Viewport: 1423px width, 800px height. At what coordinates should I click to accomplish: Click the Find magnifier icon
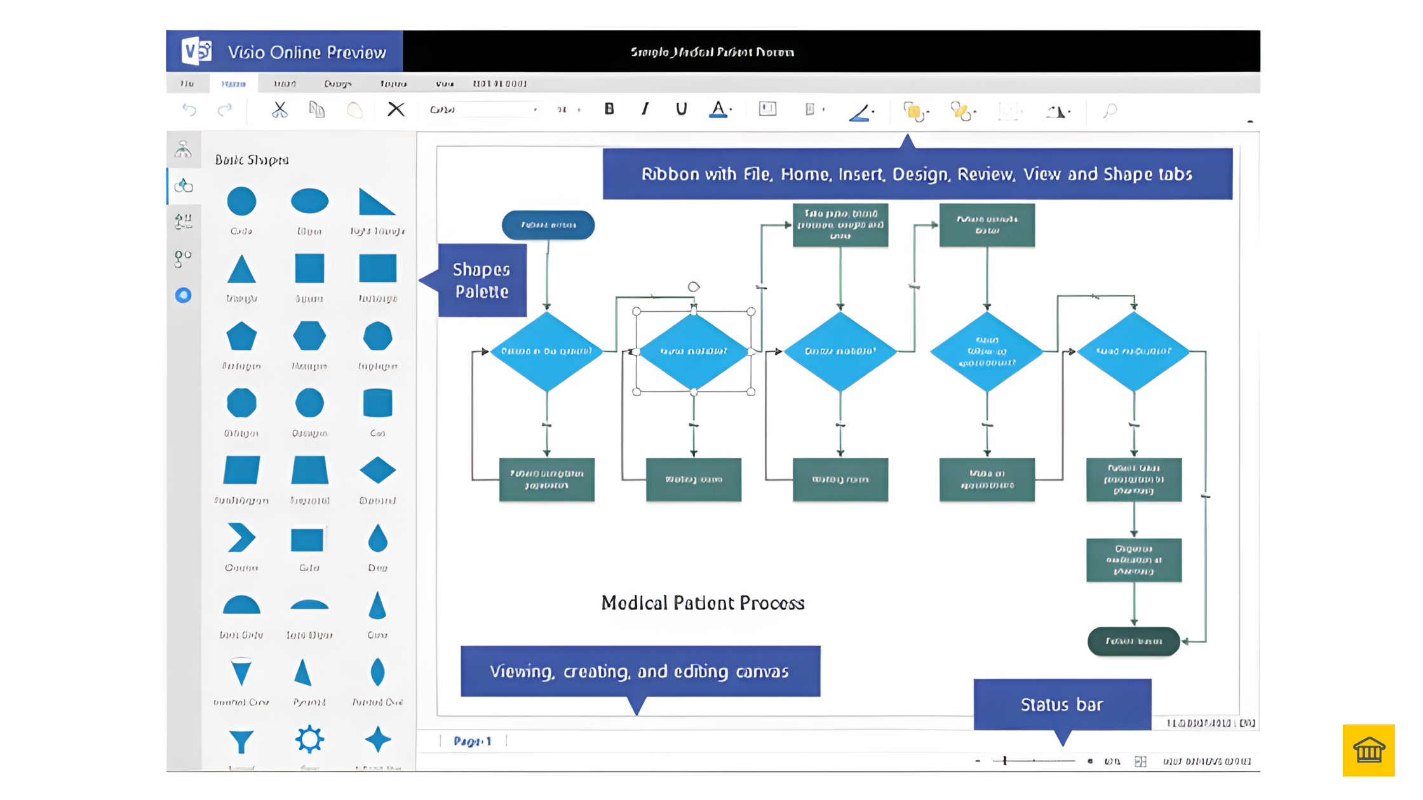[1110, 110]
